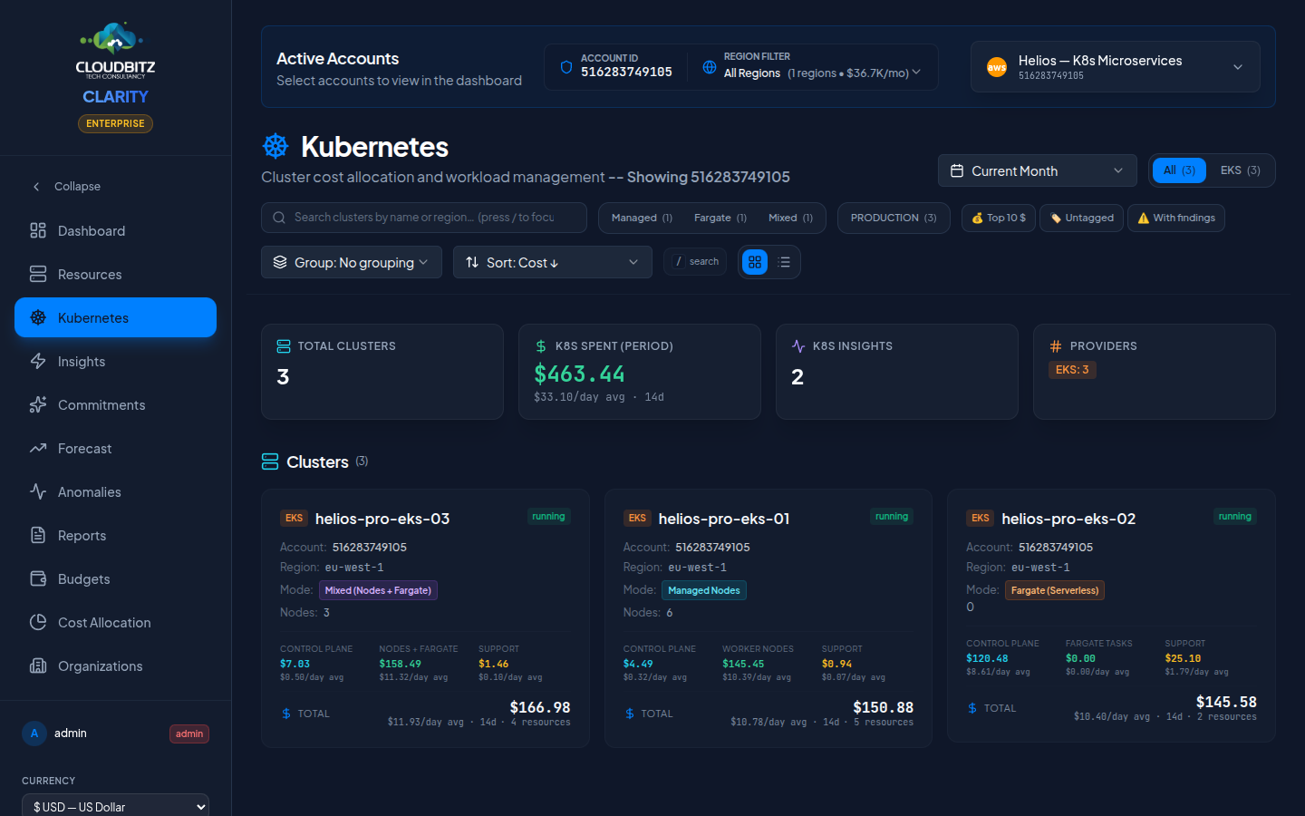Image resolution: width=1305 pixels, height=816 pixels.
Task: Click the Clusters section header icon
Action: click(x=270, y=461)
